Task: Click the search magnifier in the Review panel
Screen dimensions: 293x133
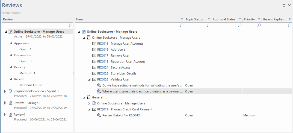Action: coord(70,25)
